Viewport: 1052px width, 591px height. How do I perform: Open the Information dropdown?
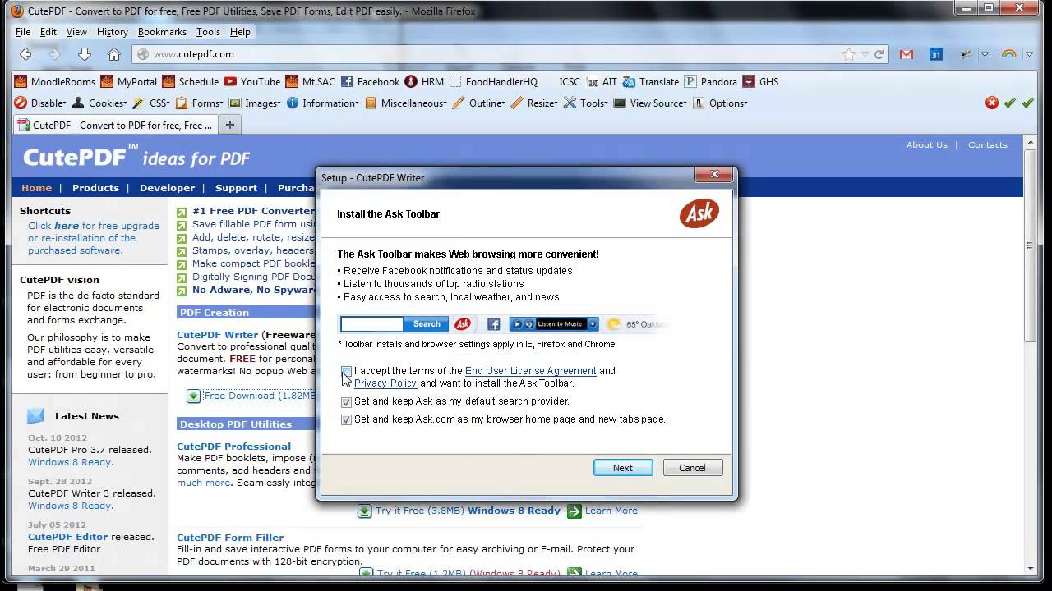(x=323, y=103)
